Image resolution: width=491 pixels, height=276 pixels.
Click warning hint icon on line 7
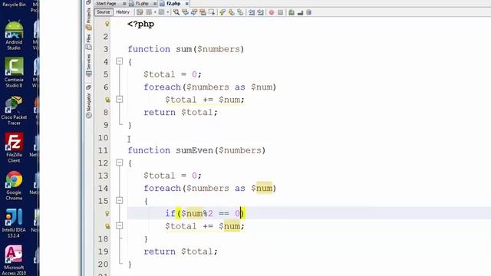pos(107,100)
